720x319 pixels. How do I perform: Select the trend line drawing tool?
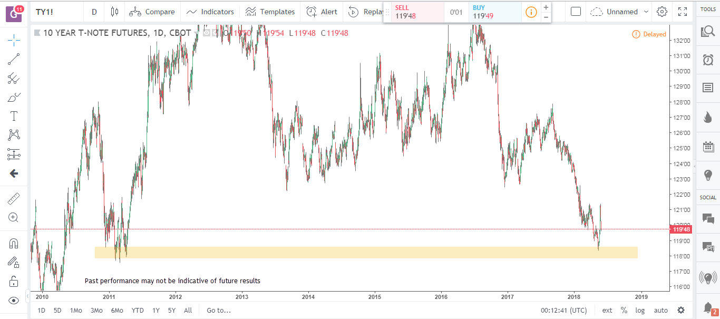[14, 59]
